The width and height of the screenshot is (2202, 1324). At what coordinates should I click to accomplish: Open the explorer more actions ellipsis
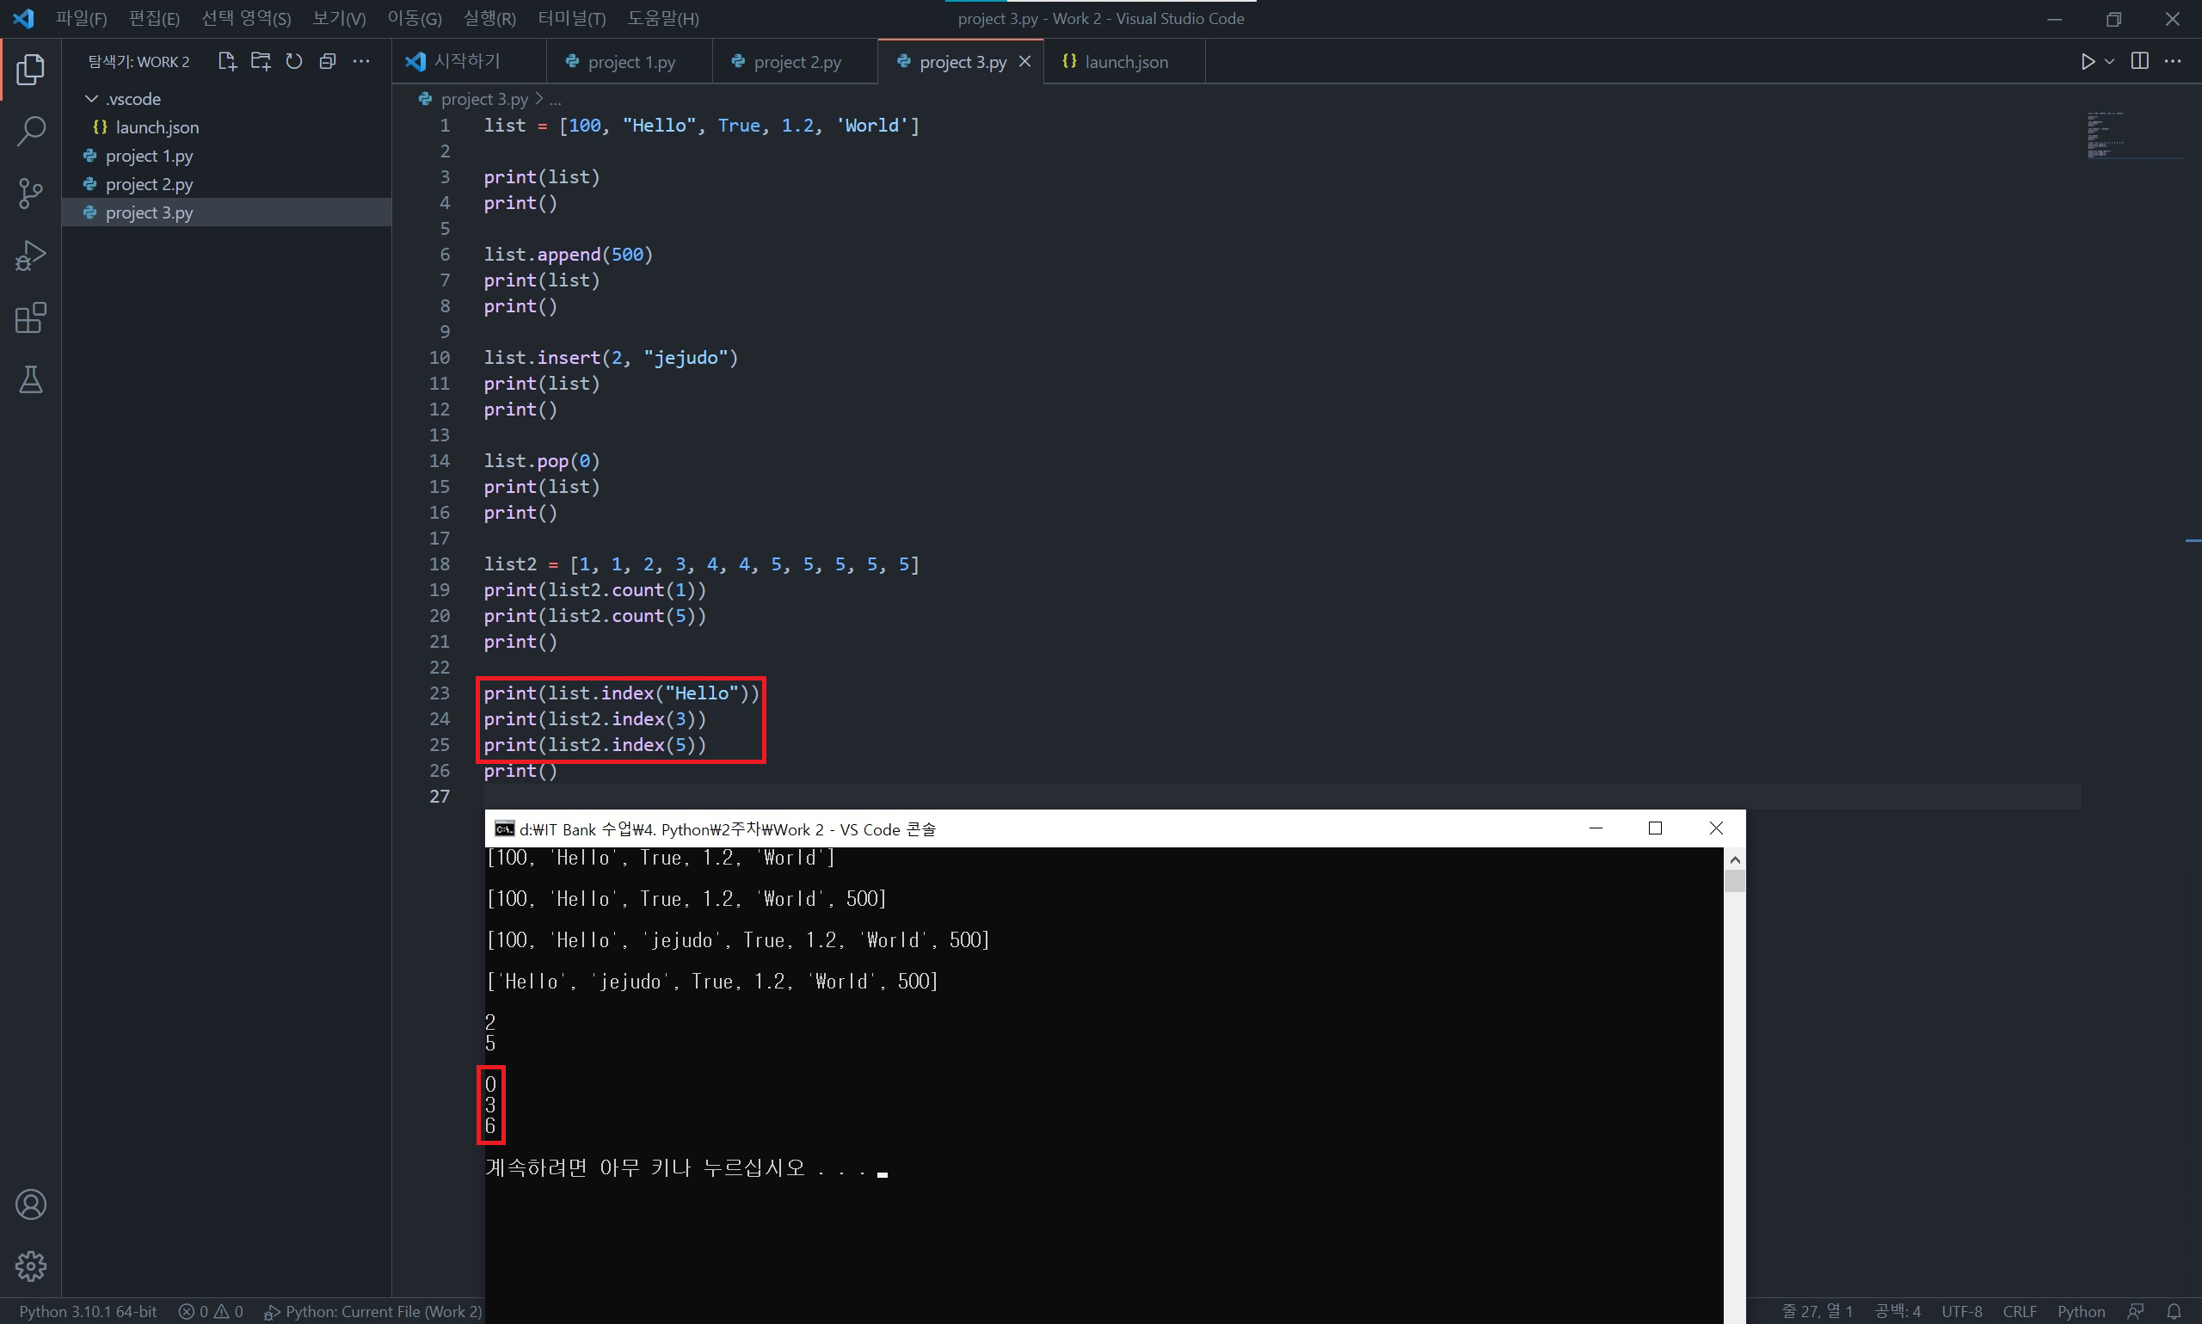pos(361,62)
